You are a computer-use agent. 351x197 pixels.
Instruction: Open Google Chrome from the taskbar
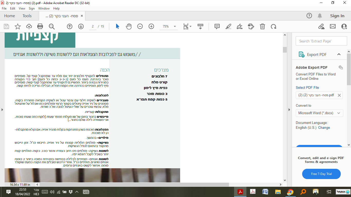(290, 192)
